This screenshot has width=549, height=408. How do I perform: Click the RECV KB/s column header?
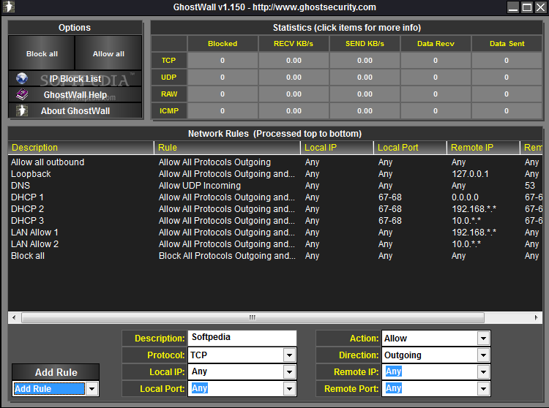(x=294, y=44)
